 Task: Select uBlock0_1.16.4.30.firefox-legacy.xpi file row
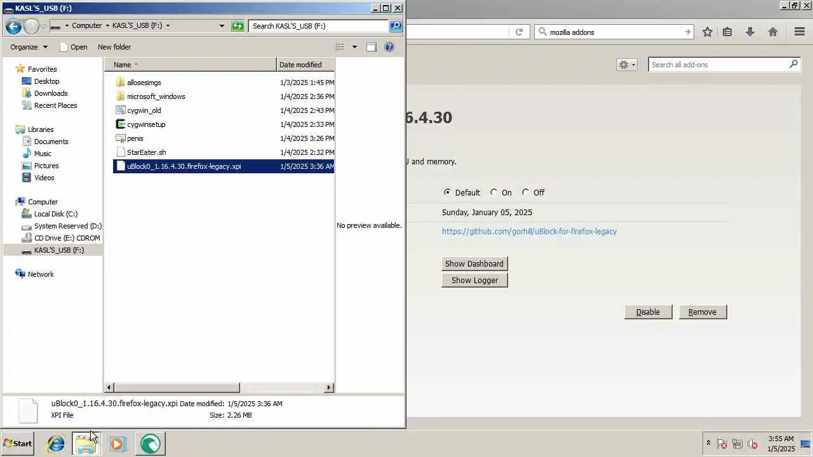tap(224, 166)
